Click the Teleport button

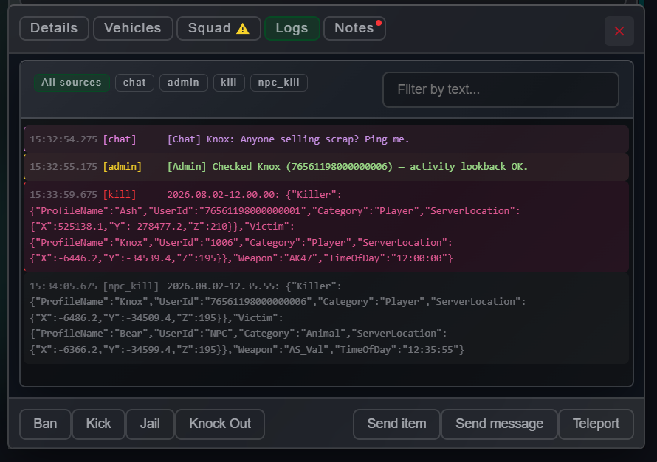coord(596,424)
